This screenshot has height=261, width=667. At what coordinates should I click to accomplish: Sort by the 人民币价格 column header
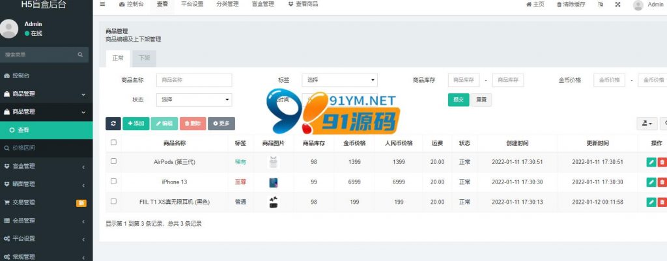[399, 143]
